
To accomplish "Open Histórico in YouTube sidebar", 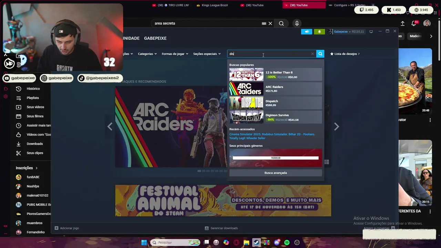I will click(x=33, y=89).
